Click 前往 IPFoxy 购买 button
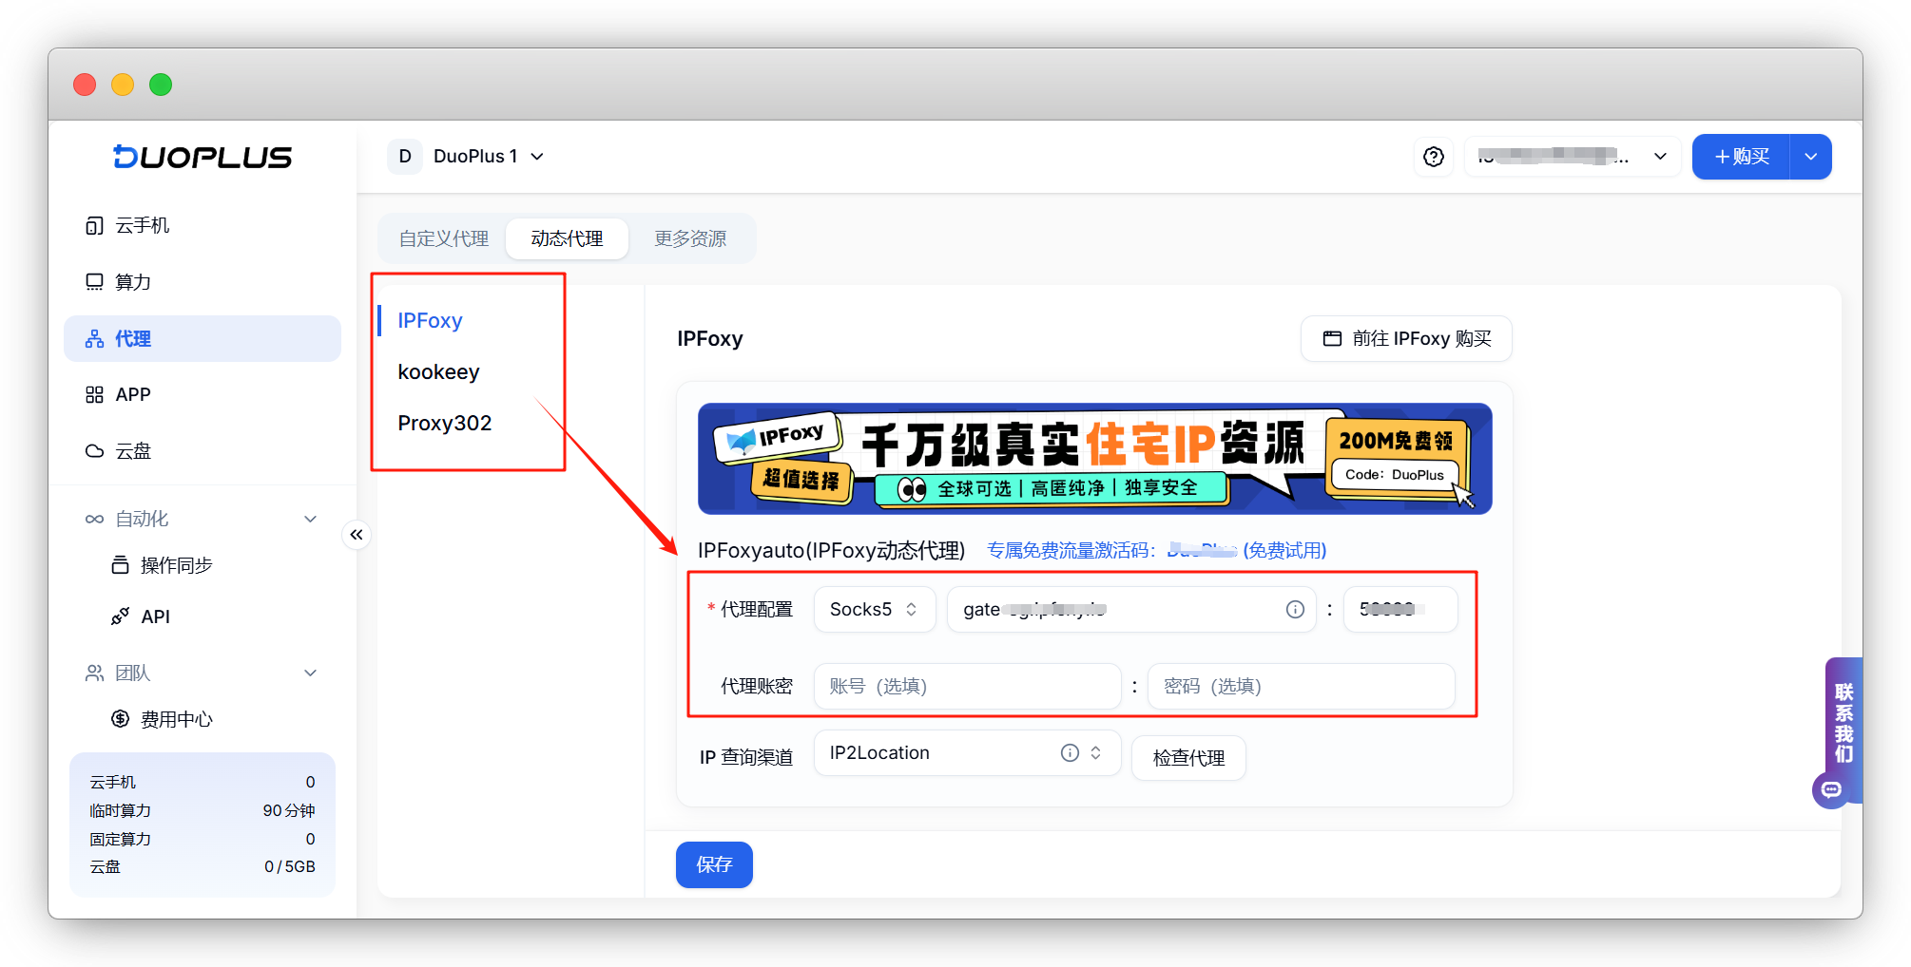 tap(1406, 339)
